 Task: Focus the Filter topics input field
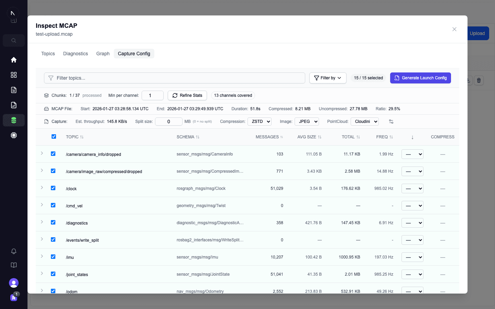click(175, 78)
